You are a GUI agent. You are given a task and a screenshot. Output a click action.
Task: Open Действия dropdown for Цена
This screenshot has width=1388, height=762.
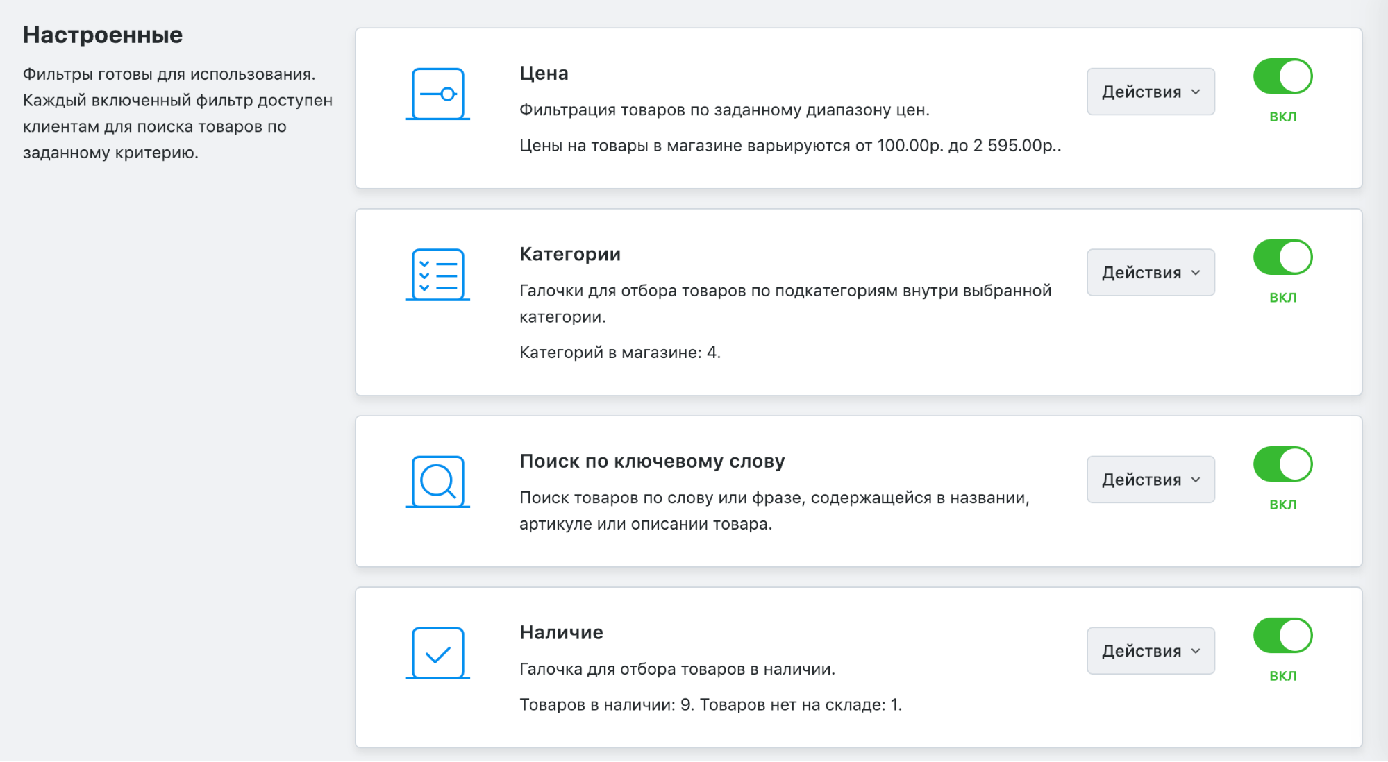tap(1151, 92)
